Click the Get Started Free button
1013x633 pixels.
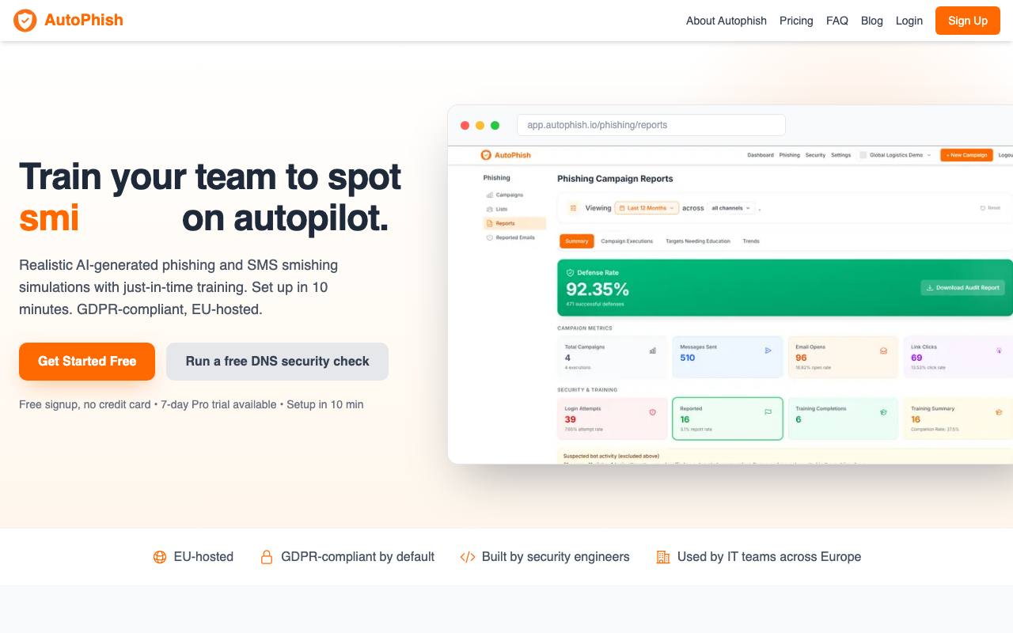(x=87, y=362)
